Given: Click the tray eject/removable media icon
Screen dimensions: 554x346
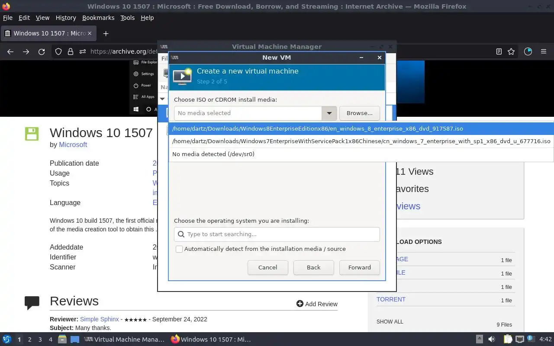Looking at the screenshot, I should point(479,340).
